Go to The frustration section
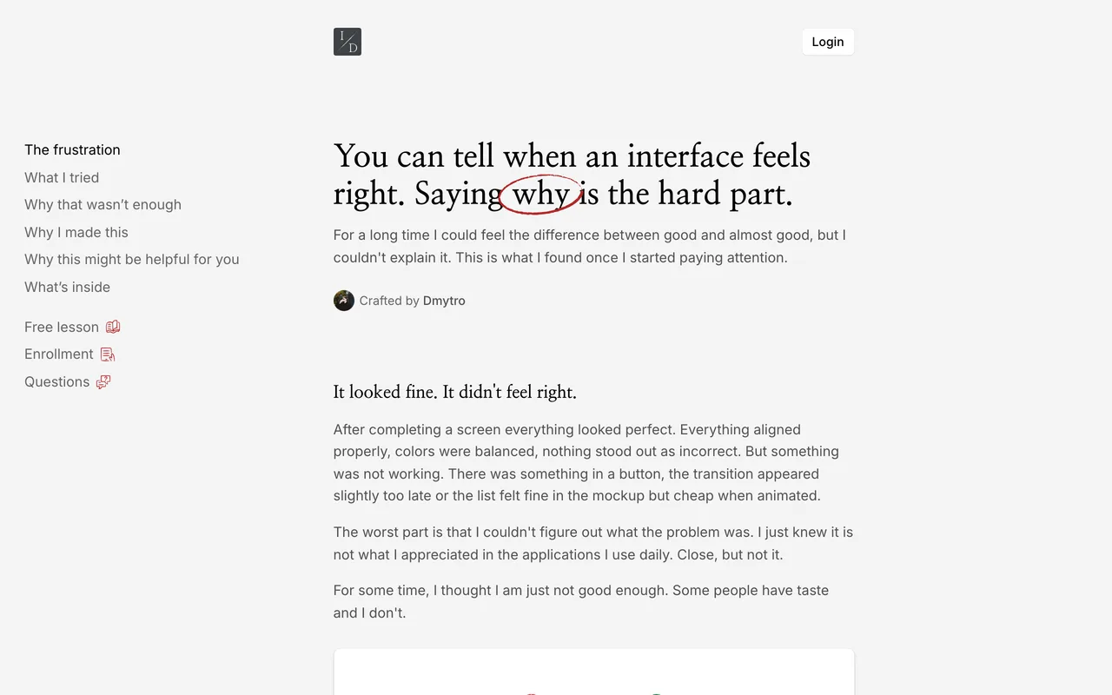Viewport: 1112px width, 695px height. [72, 149]
